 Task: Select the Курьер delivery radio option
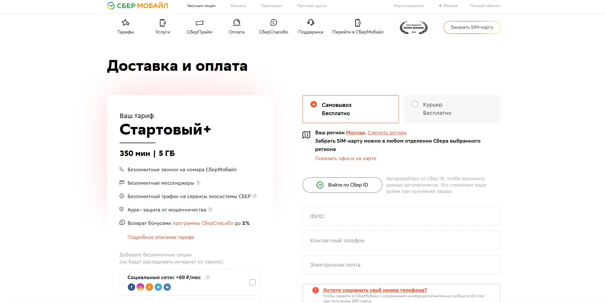pos(415,104)
